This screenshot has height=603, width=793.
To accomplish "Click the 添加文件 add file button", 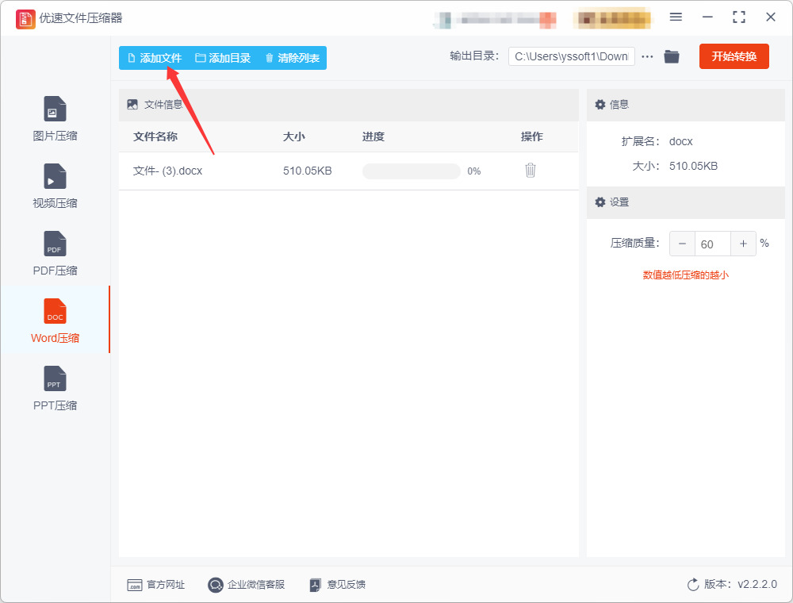I will click(x=155, y=58).
